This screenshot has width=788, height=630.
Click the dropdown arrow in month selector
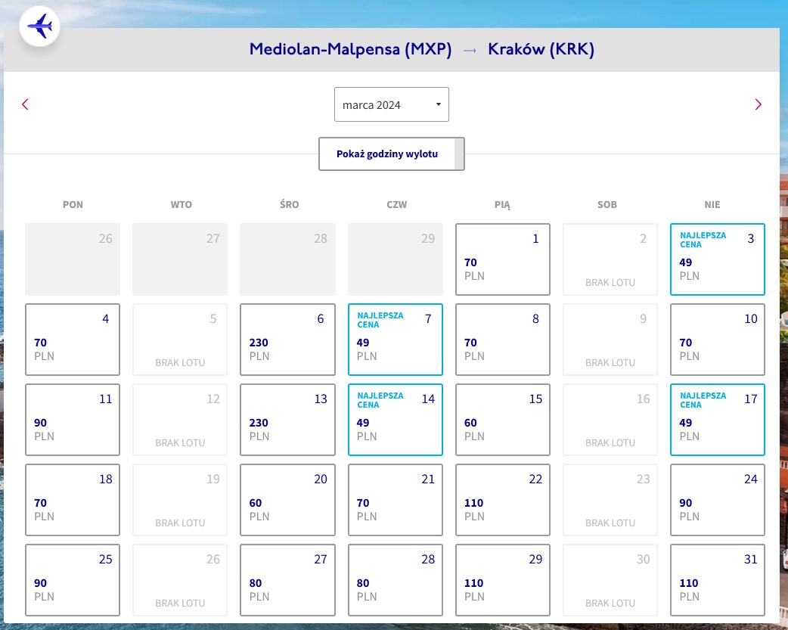pyautogui.click(x=438, y=104)
